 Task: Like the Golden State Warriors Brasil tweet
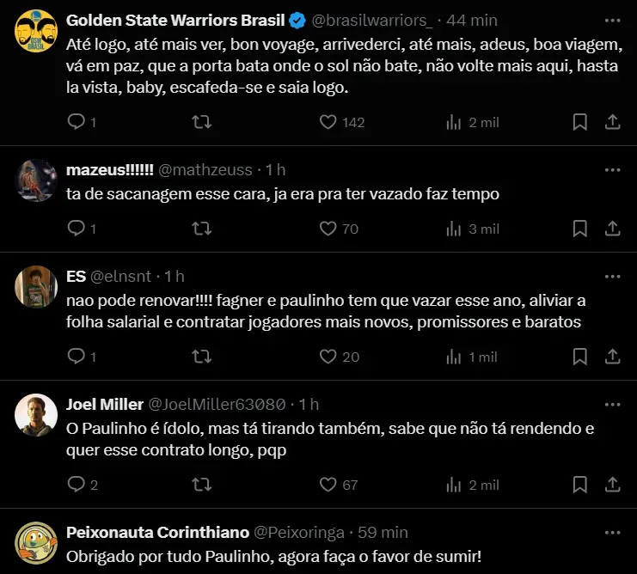pos(328,122)
